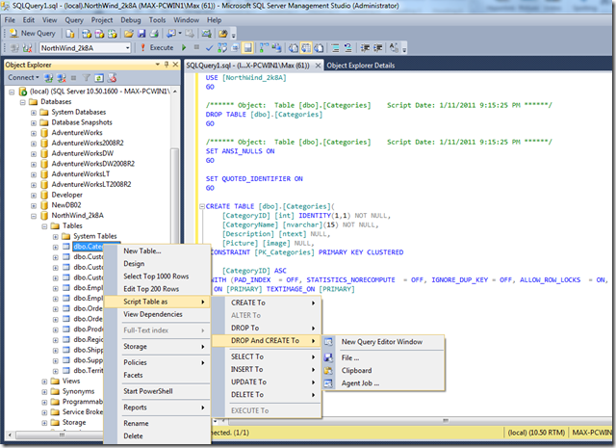This screenshot has height=448, width=616.
Task: Click the Object Explorer Connect server icon
Action: click(x=49, y=78)
